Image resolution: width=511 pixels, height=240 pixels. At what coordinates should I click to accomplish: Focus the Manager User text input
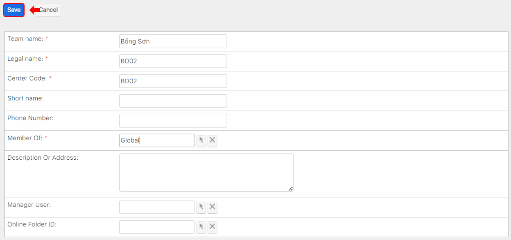[156, 207]
